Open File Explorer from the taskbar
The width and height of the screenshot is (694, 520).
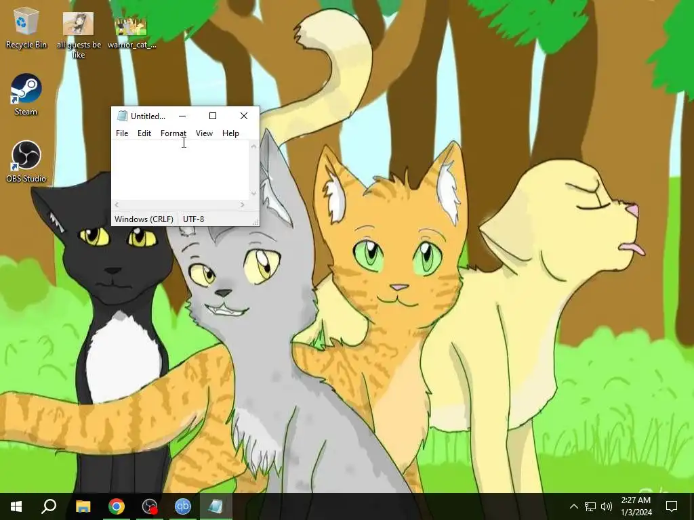(x=83, y=506)
